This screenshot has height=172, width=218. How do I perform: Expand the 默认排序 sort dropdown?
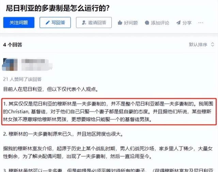(201, 45)
